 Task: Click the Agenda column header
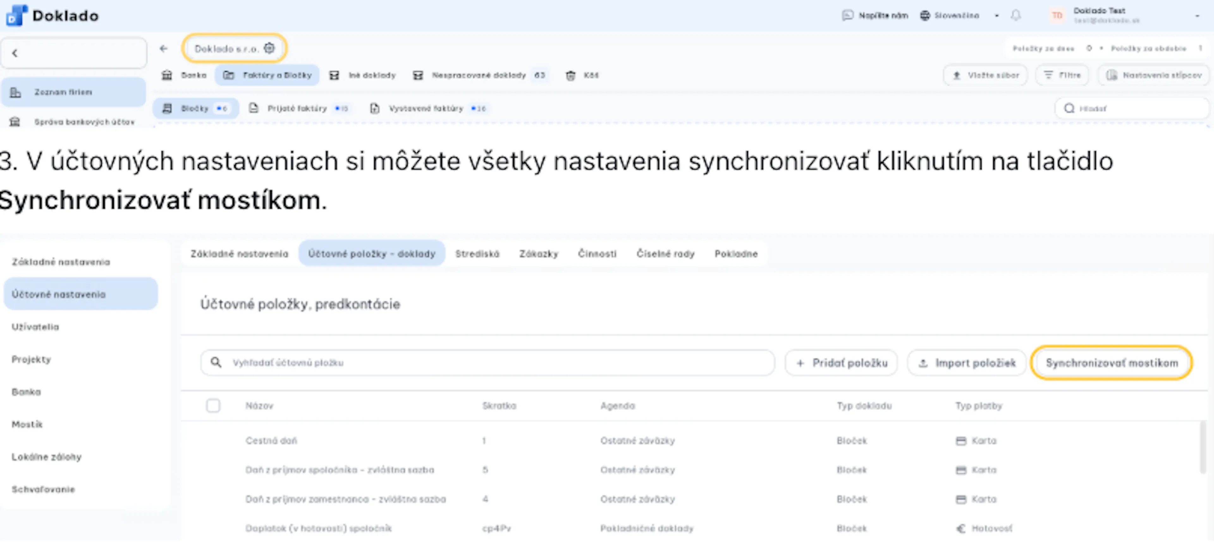[618, 406]
